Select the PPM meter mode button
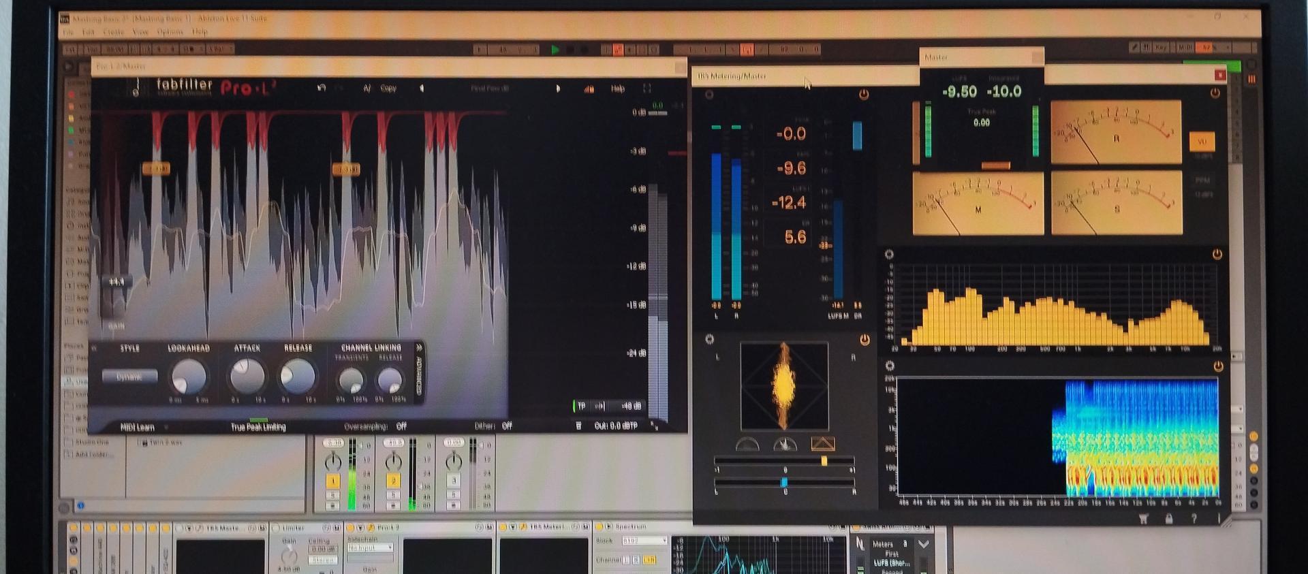Screen dimensions: 1308x574 1202,180
